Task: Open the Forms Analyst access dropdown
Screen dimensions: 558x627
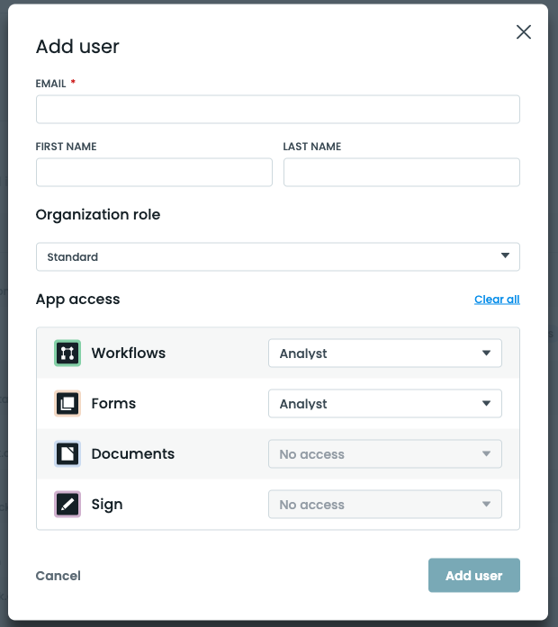Action: tap(384, 404)
